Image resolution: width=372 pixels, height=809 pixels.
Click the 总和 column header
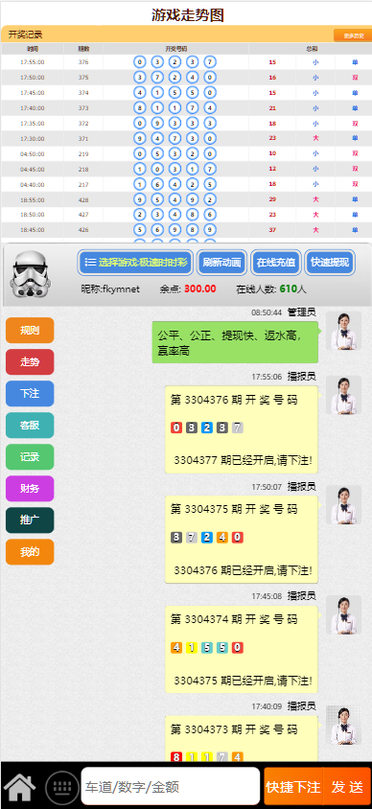pyautogui.click(x=312, y=49)
